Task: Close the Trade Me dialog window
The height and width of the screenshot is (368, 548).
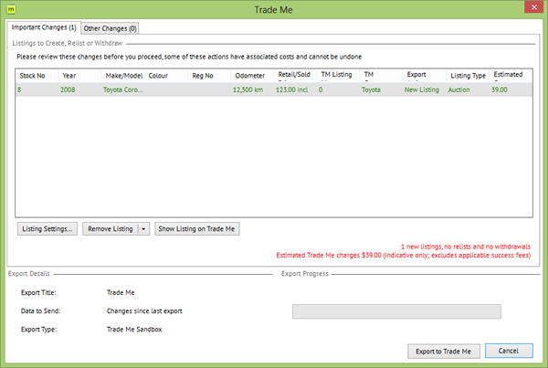Action: coord(533,7)
